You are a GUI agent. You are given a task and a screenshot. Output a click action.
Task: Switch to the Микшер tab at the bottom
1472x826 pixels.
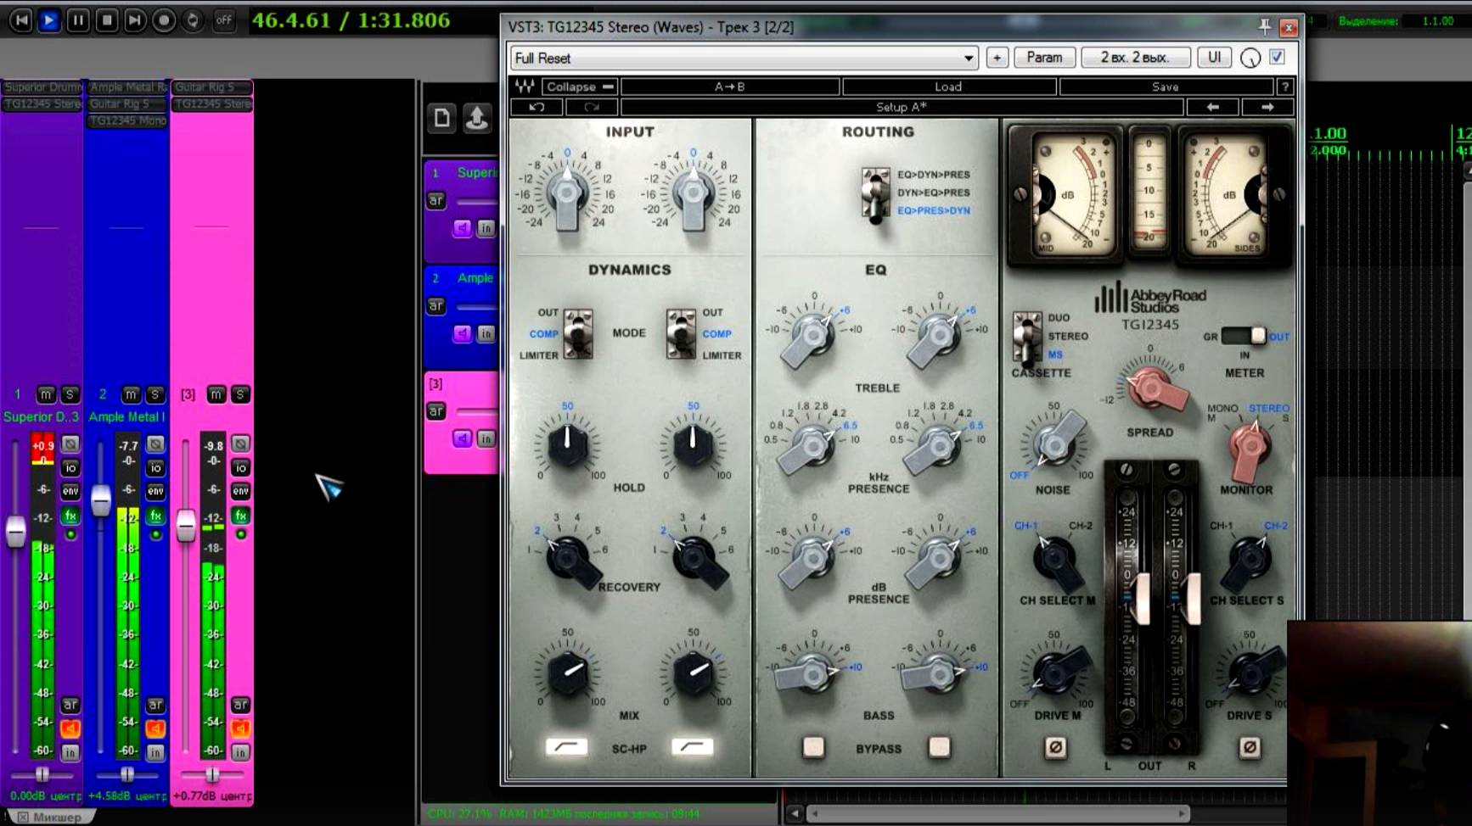pos(51,818)
